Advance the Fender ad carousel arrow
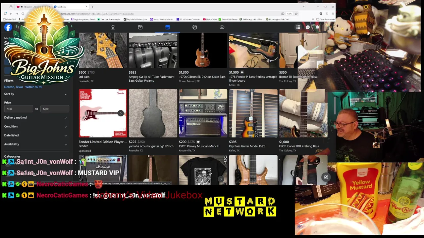The height and width of the screenshot is (238, 424). point(121,113)
